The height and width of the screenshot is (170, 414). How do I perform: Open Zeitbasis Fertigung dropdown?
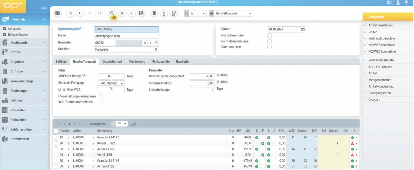point(111,83)
